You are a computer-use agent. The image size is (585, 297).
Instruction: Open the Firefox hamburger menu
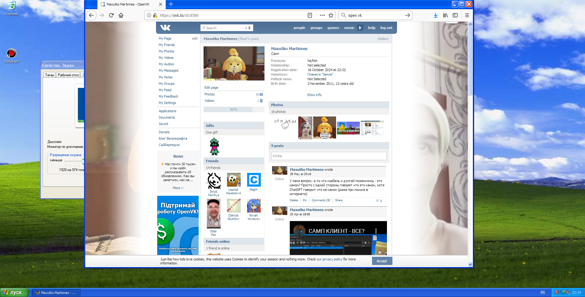point(467,15)
